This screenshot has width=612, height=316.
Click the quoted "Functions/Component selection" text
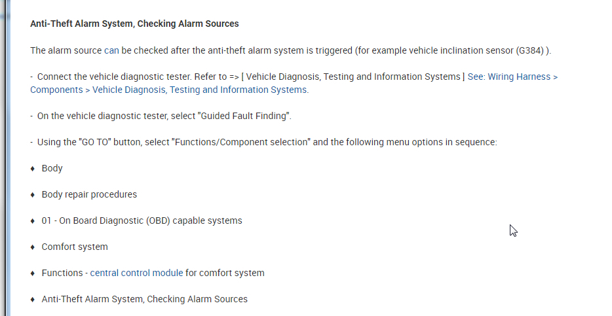240,142
